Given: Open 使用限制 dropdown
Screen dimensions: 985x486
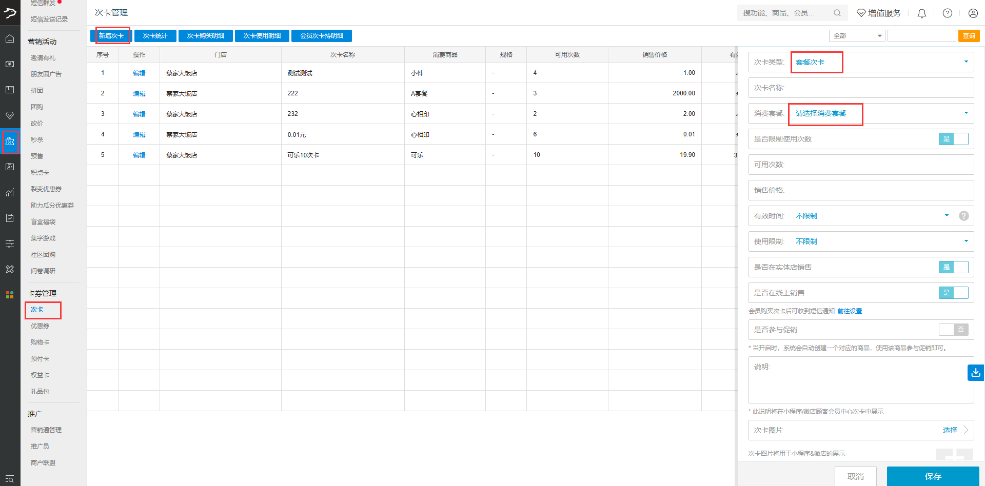Looking at the screenshot, I should [861, 241].
